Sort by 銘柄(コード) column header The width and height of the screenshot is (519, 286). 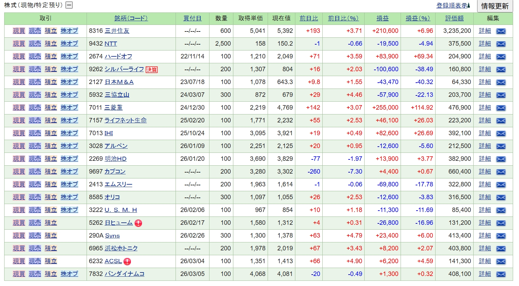click(x=131, y=18)
